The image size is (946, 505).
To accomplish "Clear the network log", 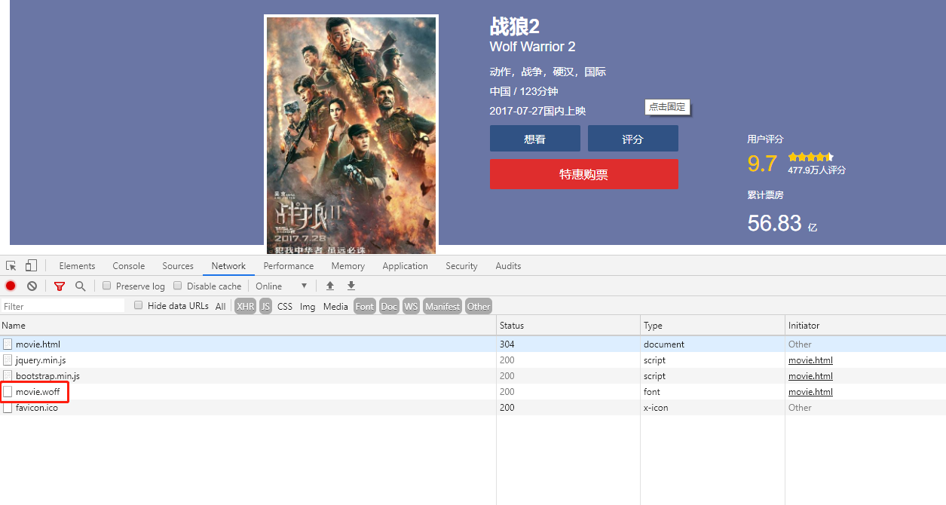I will (x=32, y=286).
